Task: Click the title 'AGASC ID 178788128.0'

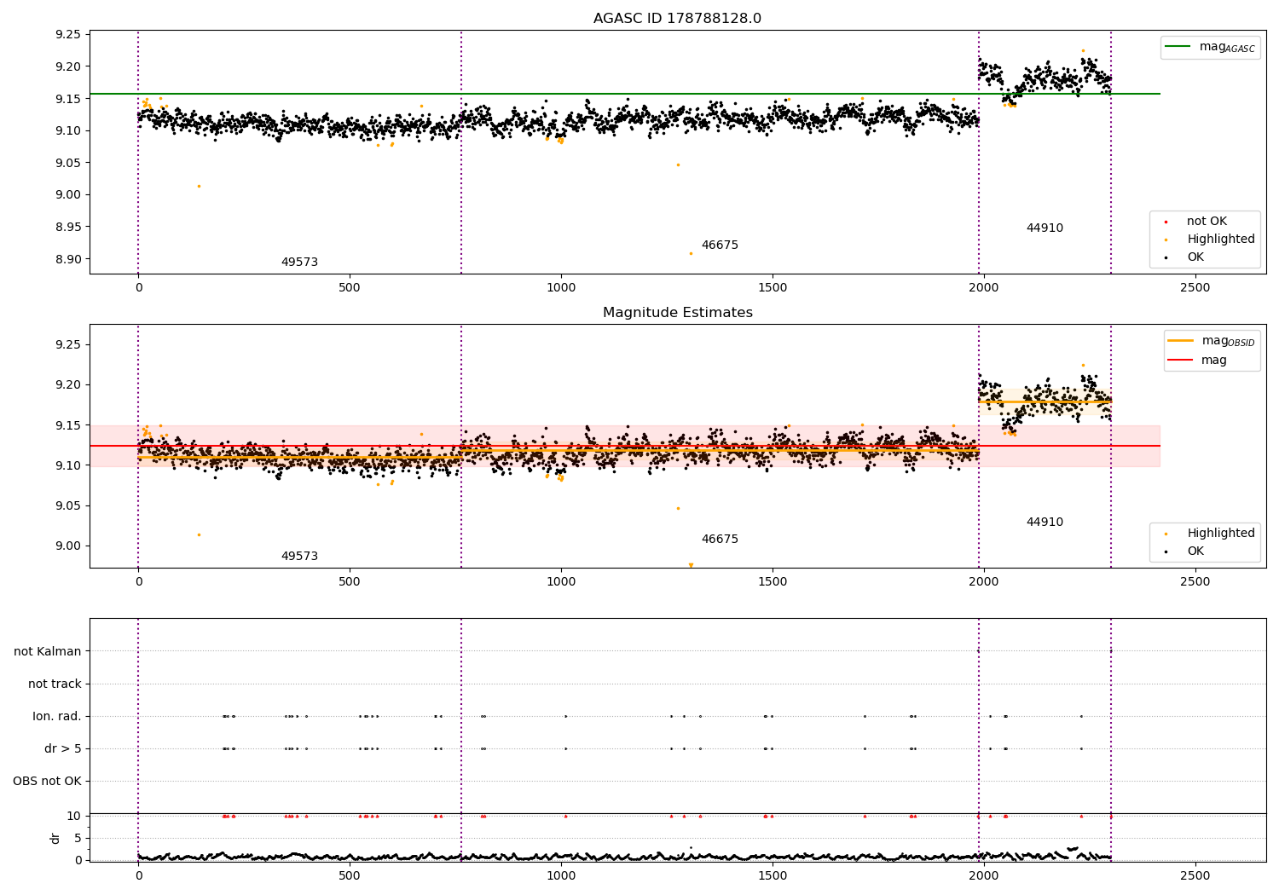Action: pos(677,19)
